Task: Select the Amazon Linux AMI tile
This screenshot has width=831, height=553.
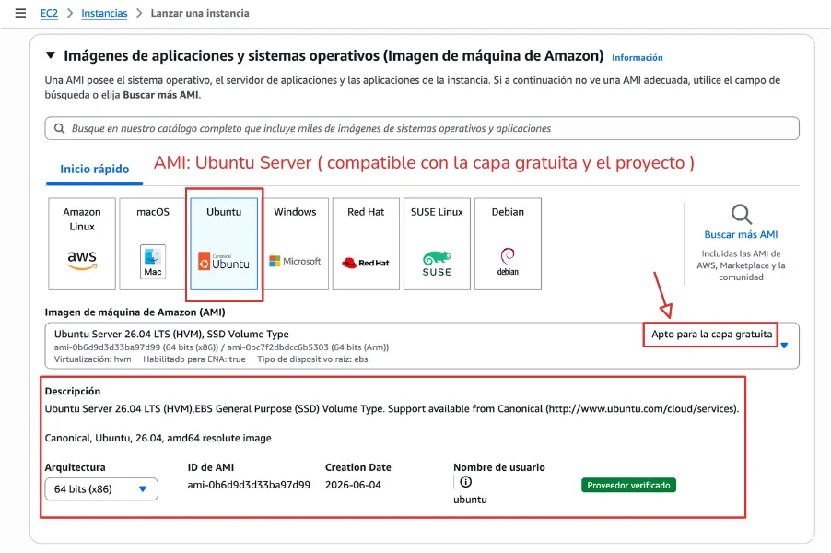Action: click(x=82, y=244)
